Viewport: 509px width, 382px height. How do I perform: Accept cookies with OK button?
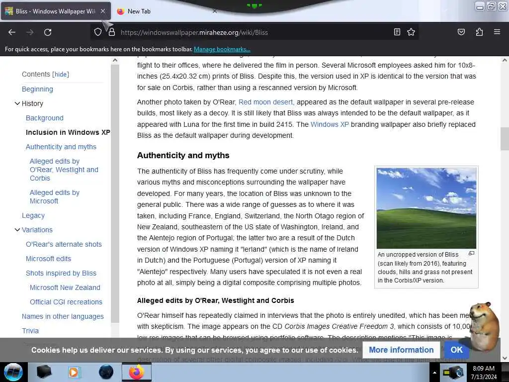456,350
